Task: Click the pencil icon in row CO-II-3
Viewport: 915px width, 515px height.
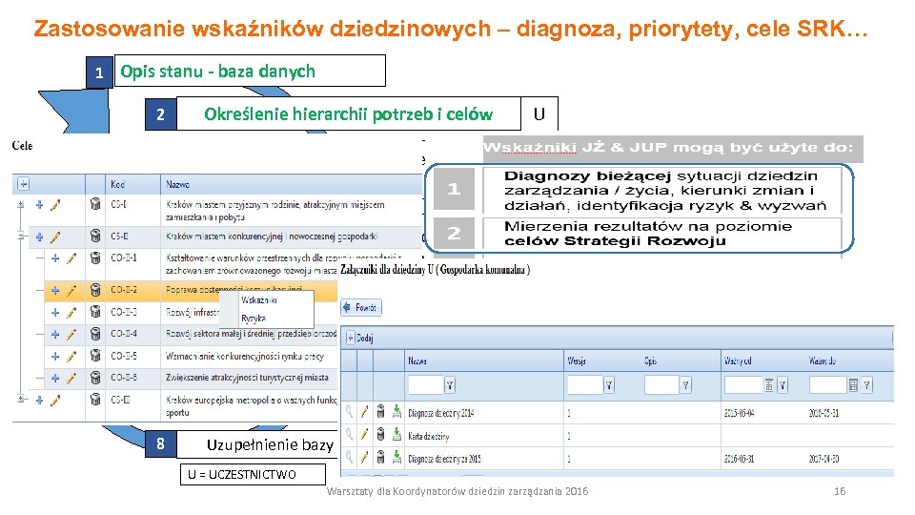Action: coord(71,313)
